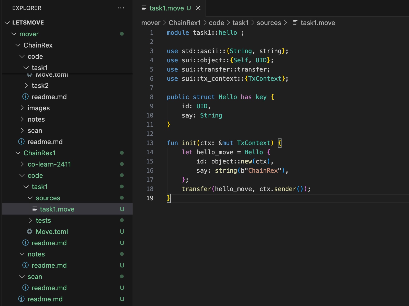This screenshot has width=409, height=306.
Task: Click info icon of readme.md below collapsed scan folder
Action: coord(21,142)
